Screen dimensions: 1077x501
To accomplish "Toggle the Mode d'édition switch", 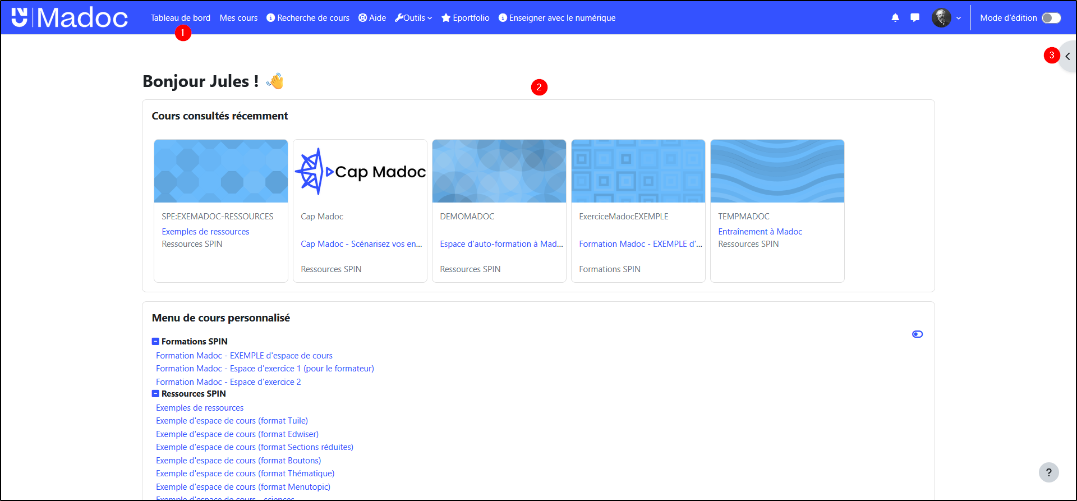I will click(x=1051, y=18).
